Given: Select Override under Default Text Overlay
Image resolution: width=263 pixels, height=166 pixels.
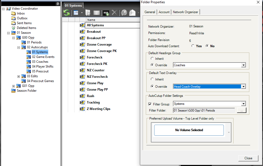Looking at the screenshot, I should 152,86.
